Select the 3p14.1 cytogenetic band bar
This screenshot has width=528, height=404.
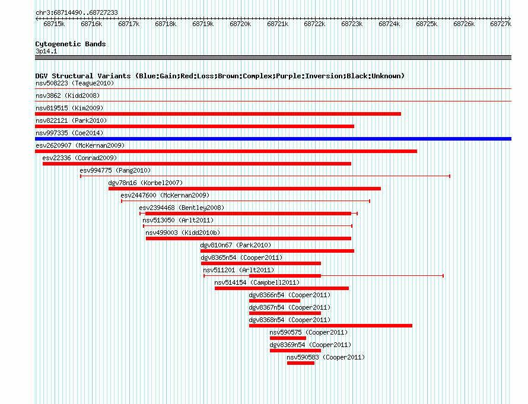pyautogui.click(x=273, y=58)
